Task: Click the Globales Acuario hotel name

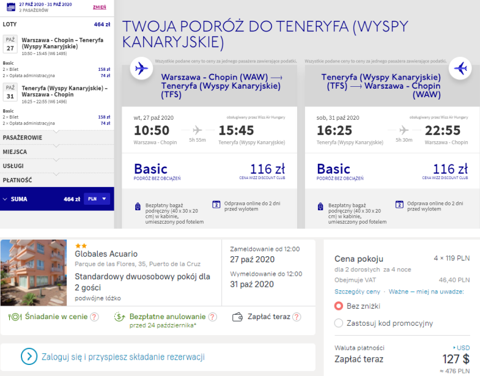Action: coord(106,254)
